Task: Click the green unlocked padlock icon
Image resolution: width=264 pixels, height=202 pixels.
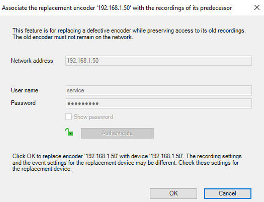Action: coord(69,132)
